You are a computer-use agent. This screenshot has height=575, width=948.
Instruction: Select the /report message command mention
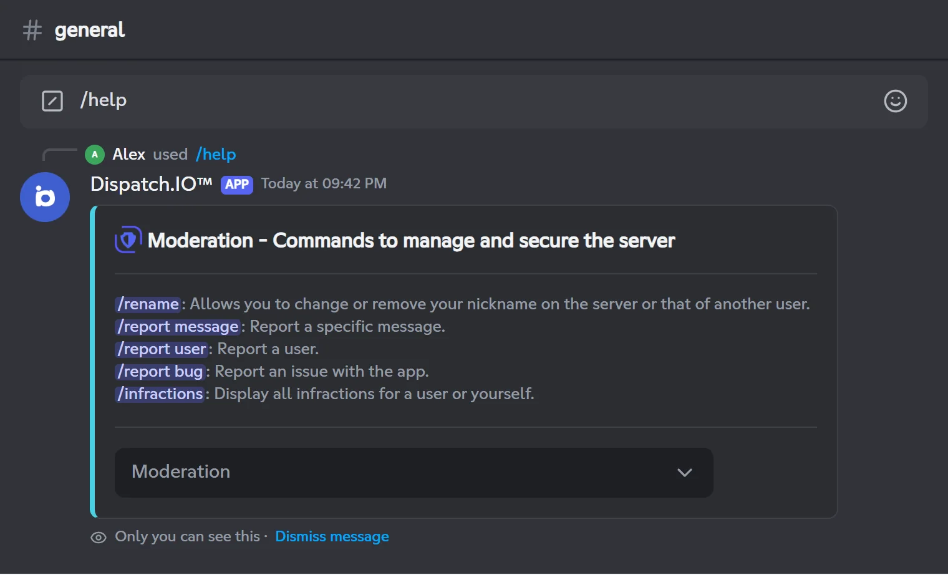tap(178, 326)
